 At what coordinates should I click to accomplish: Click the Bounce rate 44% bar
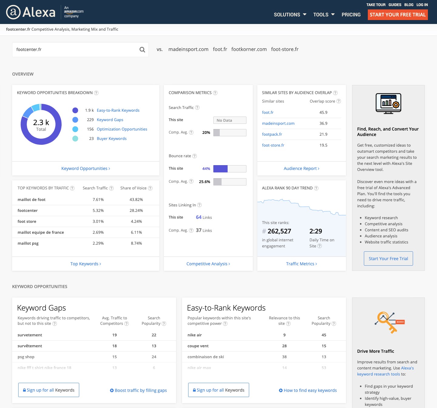click(x=230, y=169)
